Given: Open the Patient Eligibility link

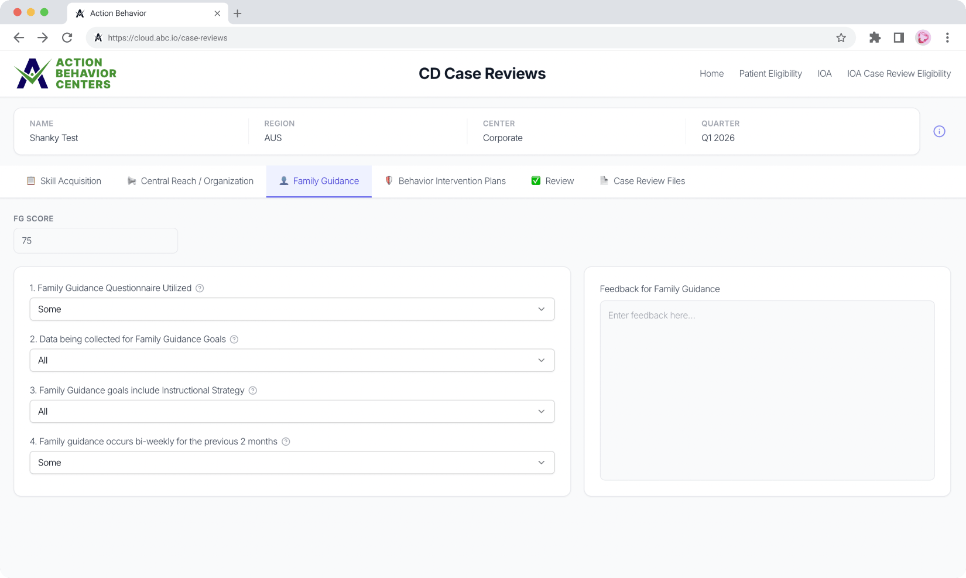Looking at the screenshot, I should [770, 74].
